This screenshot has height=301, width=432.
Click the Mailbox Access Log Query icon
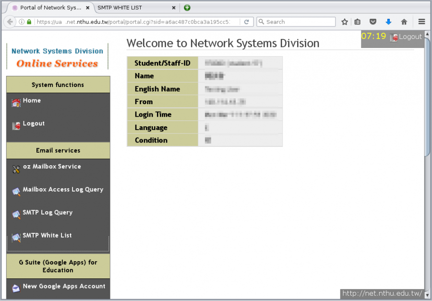[x=16, y=192]
